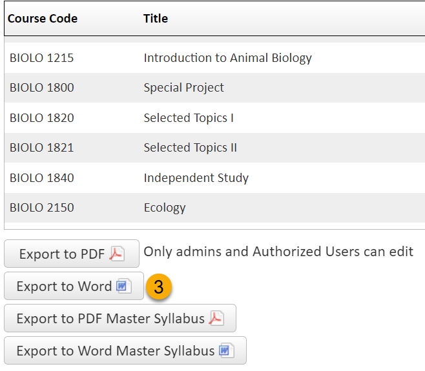Click the Ecology course title
Screen dimensions: 425x371
[x=165, y=208]
